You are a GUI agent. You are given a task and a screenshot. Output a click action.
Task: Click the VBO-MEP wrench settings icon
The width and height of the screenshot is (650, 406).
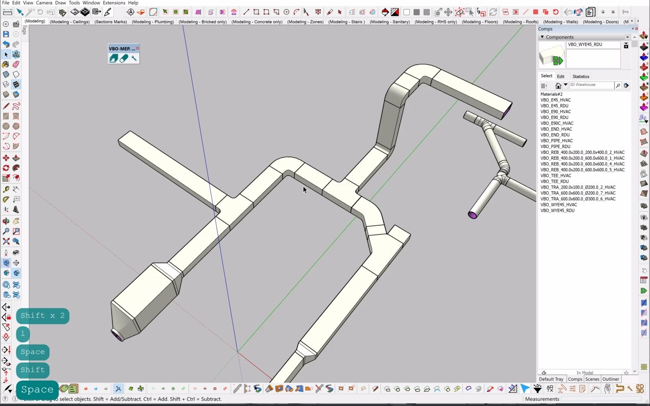pos(134,59)
